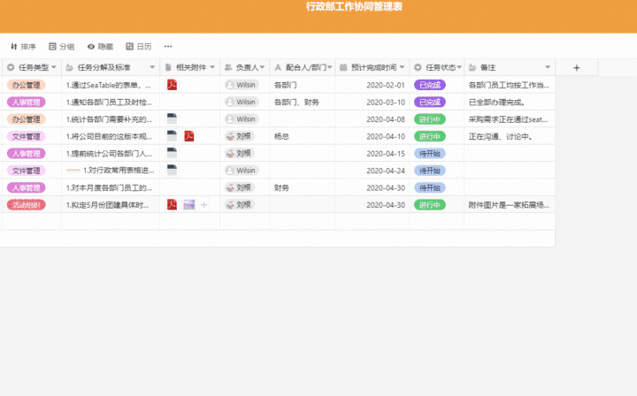This screenshot has height=396, width=637.
Task: Open the image thumbnail in the 活动组织 row
Action: pos(189,205)
